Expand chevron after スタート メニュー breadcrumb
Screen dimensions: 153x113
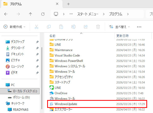104,14
